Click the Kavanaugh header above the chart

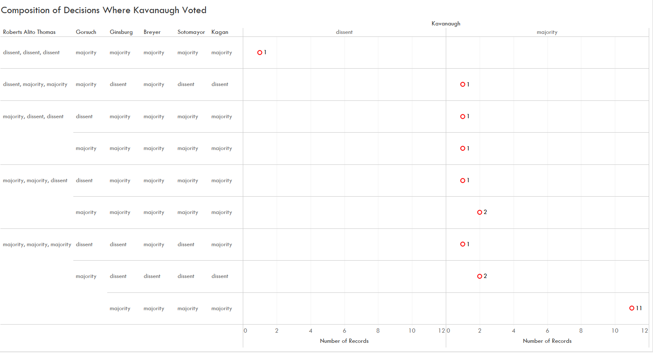[x=446, y=24]
